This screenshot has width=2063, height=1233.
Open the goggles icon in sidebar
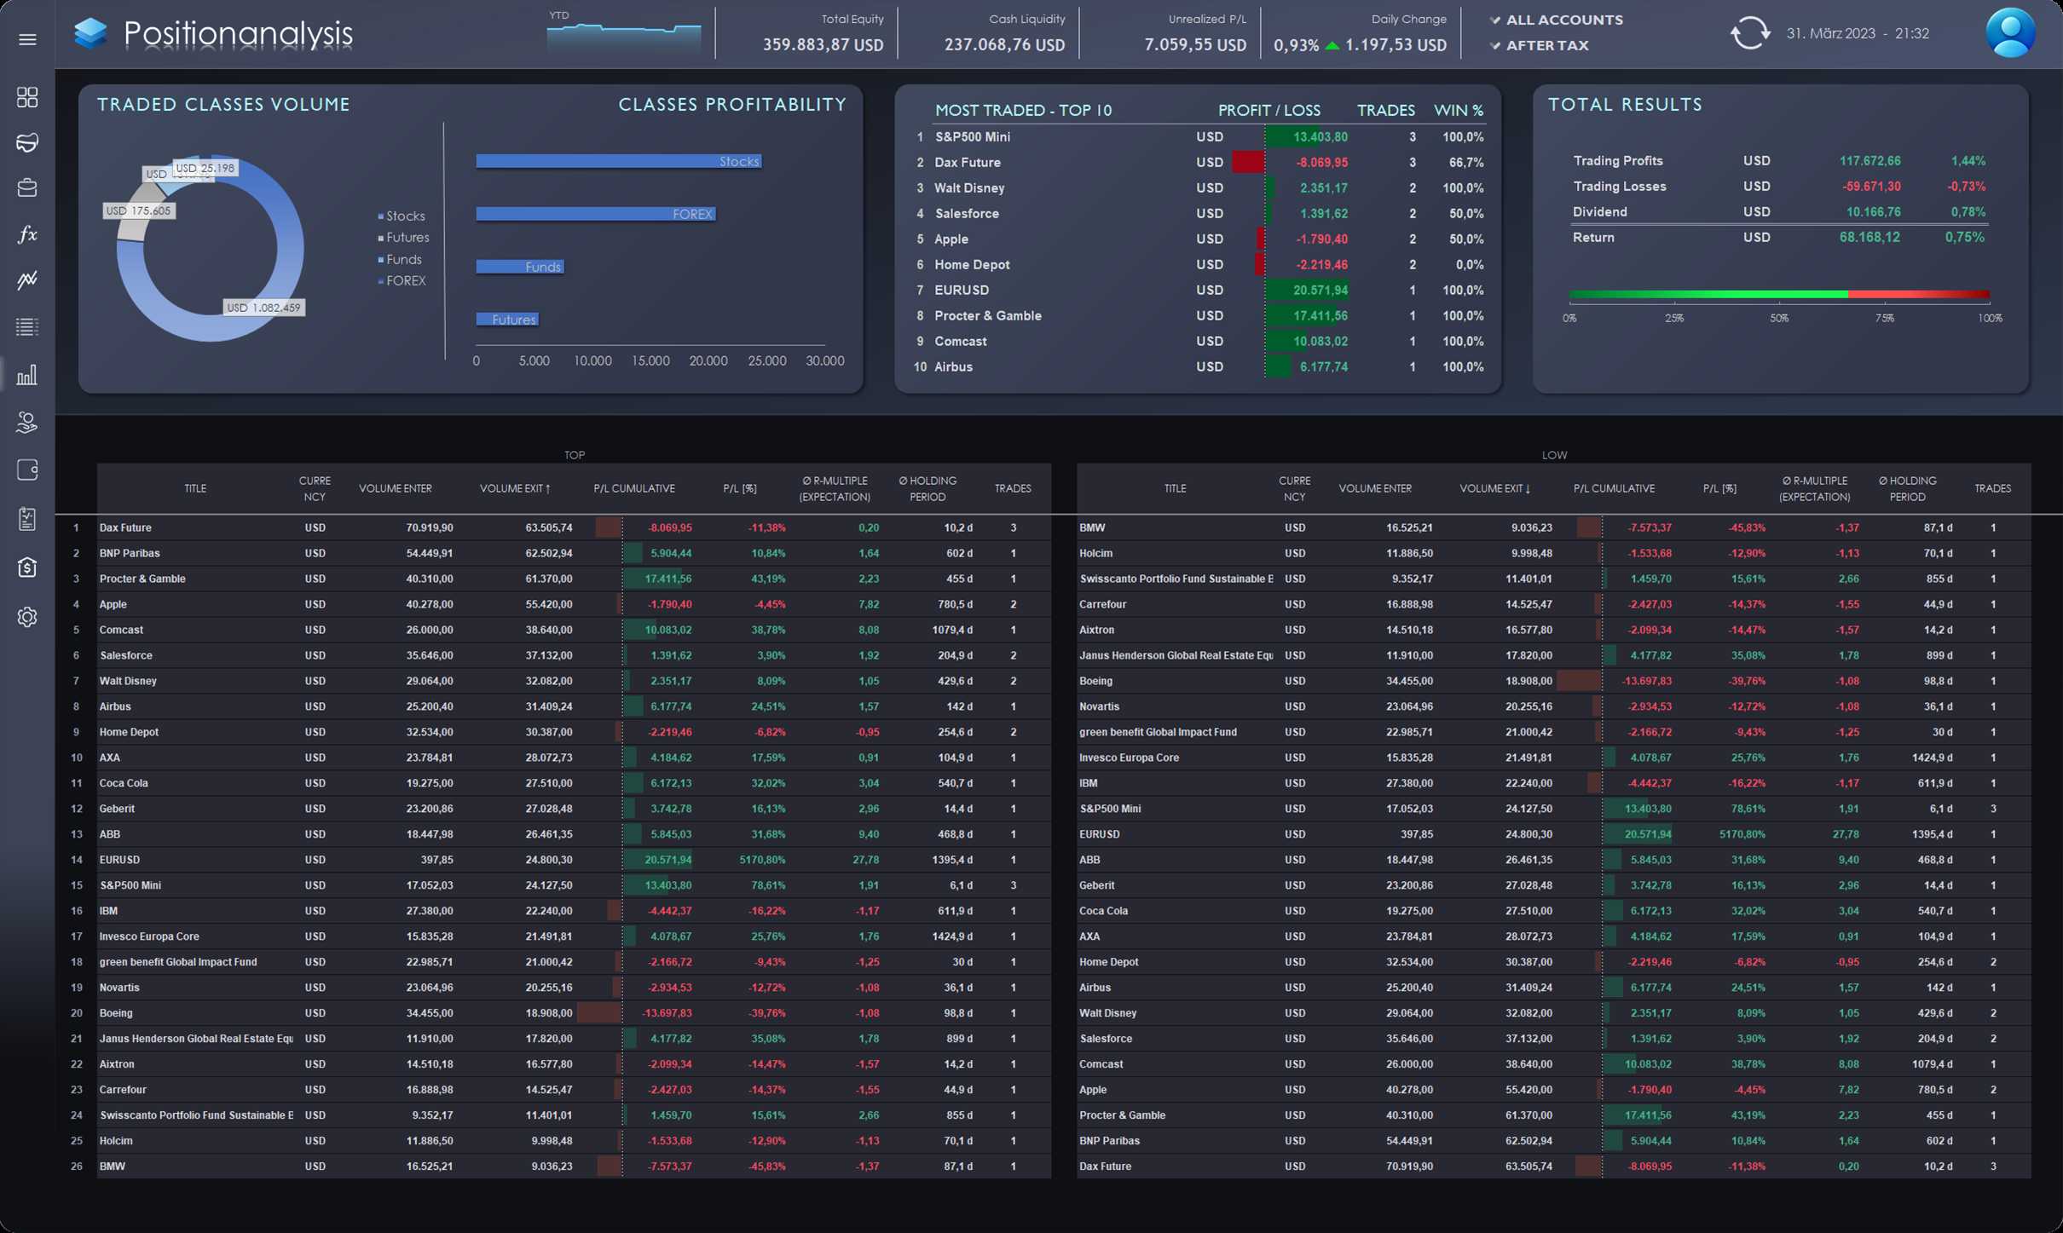(x=27, y=142)
